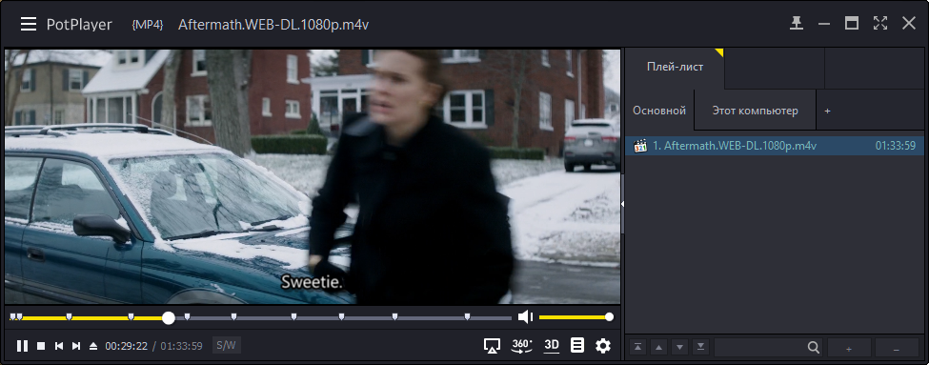Open the PotPlayer hamburger menu
The width and height of the screenshot is (929, 365).
[29, 24]
